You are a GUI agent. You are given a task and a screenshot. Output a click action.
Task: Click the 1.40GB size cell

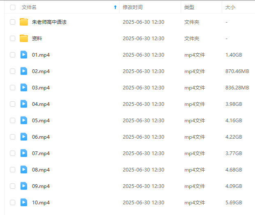point(234,55)
